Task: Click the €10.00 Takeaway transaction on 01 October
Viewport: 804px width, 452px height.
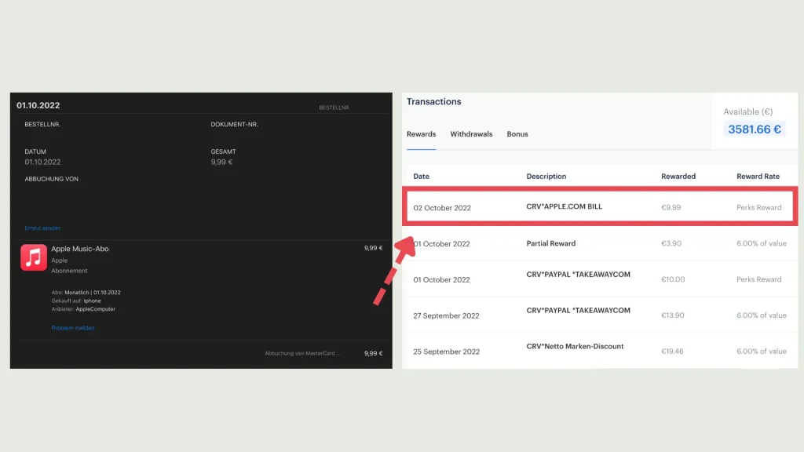Action: pyautogui.click(x=578, y=275)
